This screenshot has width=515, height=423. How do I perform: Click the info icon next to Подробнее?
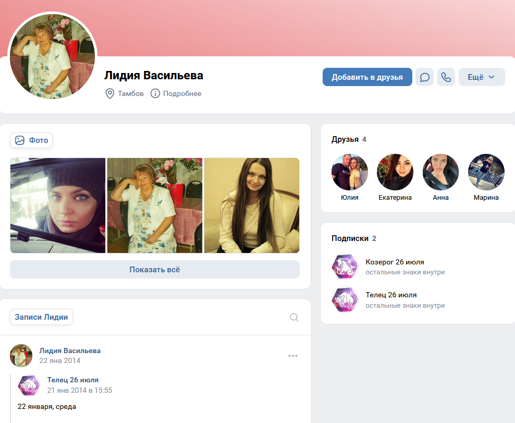click(x=155, y=93)
